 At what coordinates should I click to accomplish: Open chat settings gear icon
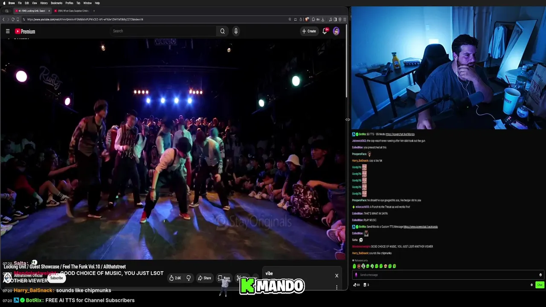(531, 285)
